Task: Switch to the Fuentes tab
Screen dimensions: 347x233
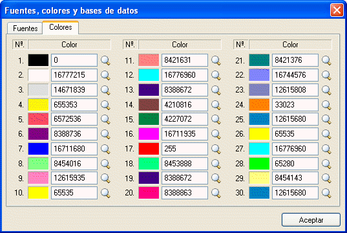Action: click(25, 28)
